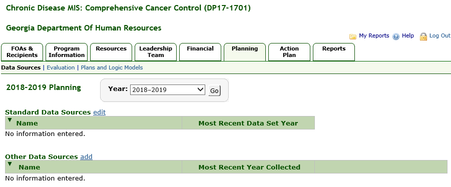Go to the Financial tab
The width and height of the screenshot is (451, 187).
[x=200, y=52]
